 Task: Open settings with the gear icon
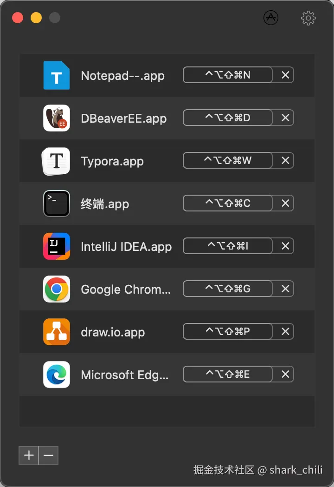click(x=308, y=18)
